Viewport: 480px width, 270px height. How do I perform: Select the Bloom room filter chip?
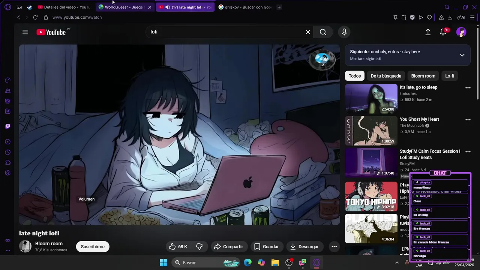tap(423, 76)
